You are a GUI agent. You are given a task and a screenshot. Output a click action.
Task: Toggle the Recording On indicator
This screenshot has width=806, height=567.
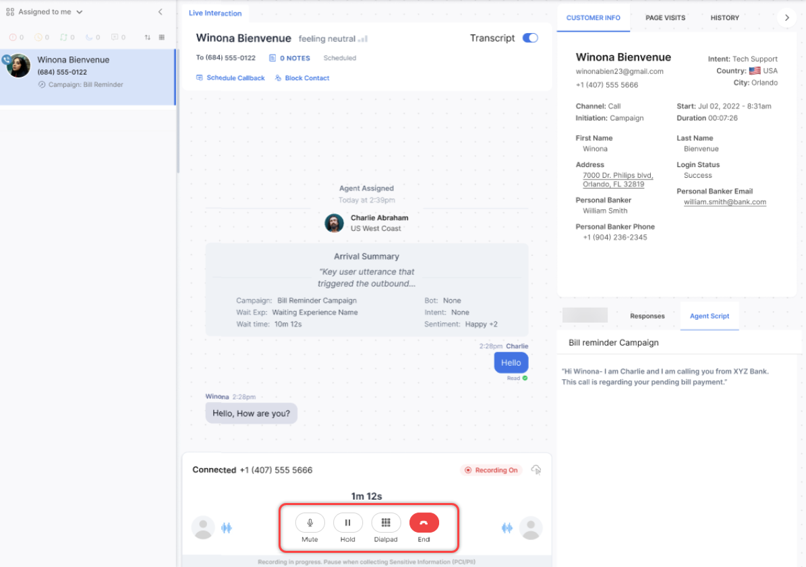[x=490, y=470]
